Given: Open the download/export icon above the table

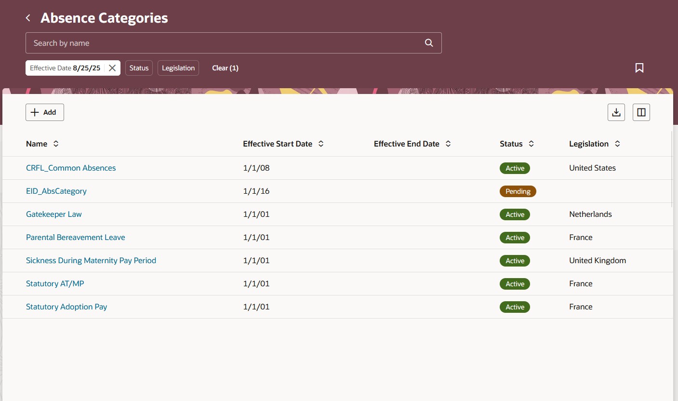Looking at the screenshot, I should tap(616, 112).
